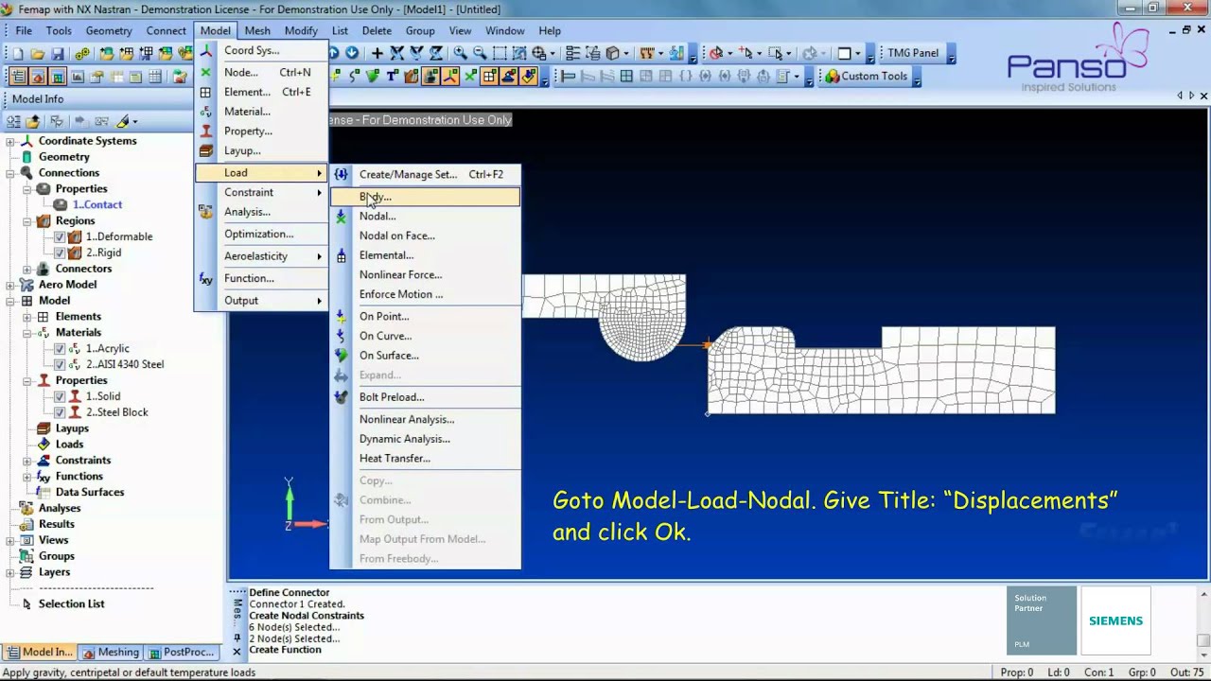Select Heat Transfer... menu entry
Image resolution: width=1211 pixels, height=681 pixels.
(425, 459)
